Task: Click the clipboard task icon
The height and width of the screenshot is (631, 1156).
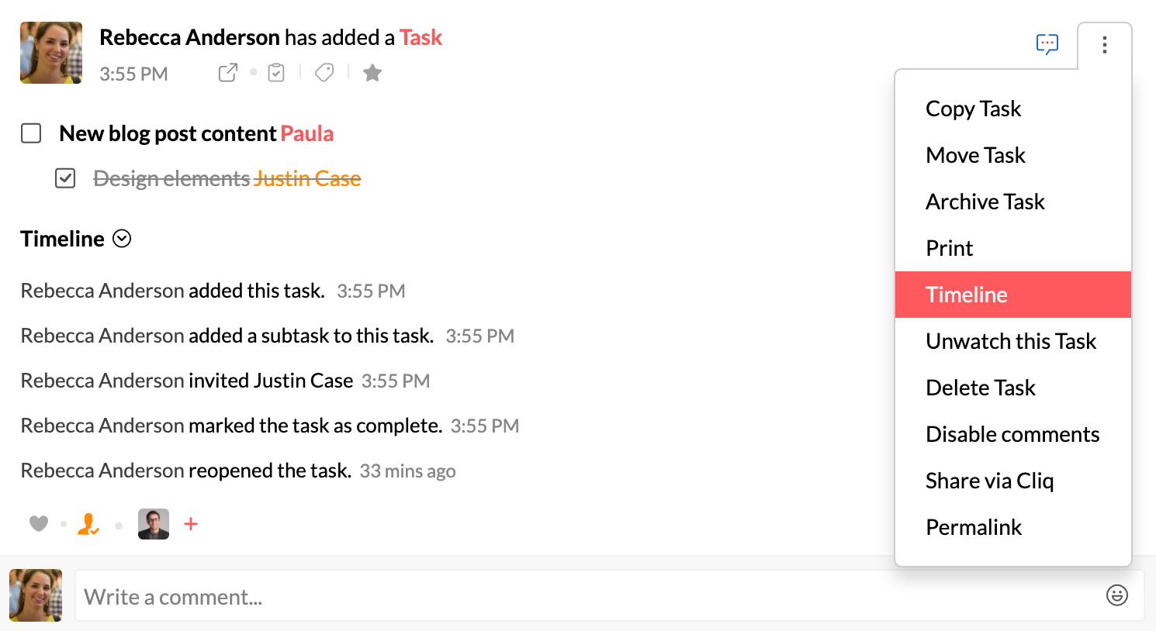Action: coord(276,73)
